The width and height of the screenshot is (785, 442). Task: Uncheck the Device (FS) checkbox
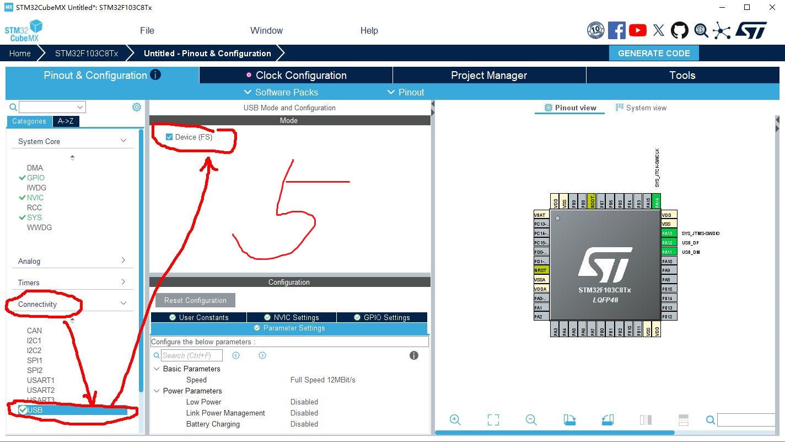pyautogui.click(x=169, y=137)
